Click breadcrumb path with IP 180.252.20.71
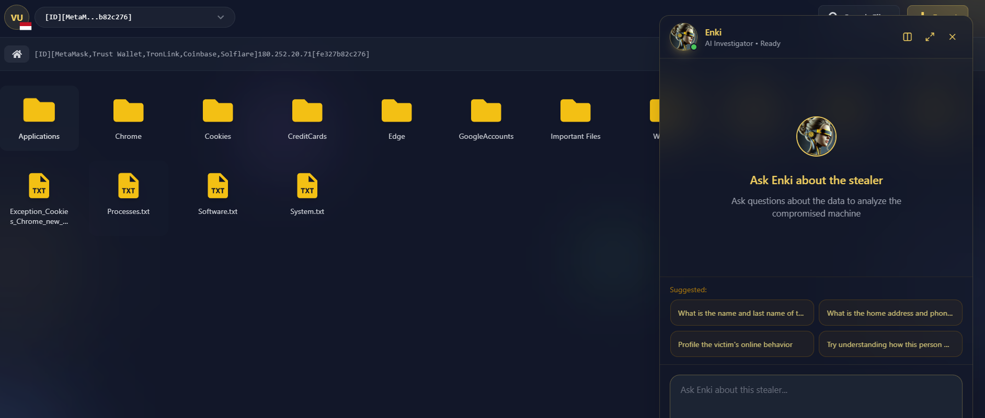 202,54
